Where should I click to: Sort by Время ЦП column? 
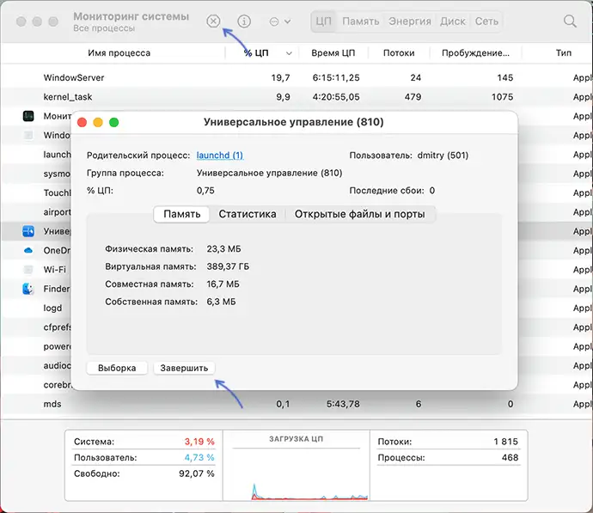pos(333,53)
